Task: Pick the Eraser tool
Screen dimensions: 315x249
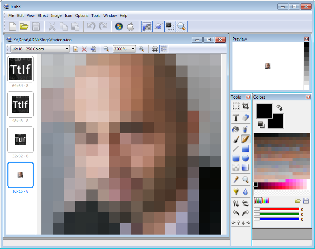Action: point(245,118)
